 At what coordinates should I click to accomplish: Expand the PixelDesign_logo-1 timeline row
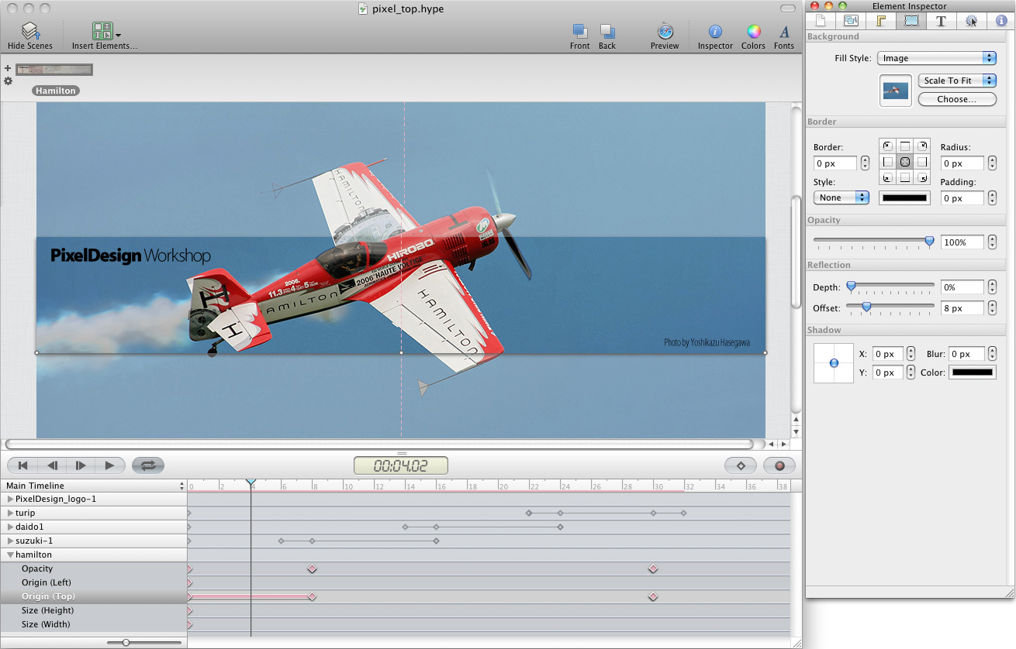coord(10,499)
